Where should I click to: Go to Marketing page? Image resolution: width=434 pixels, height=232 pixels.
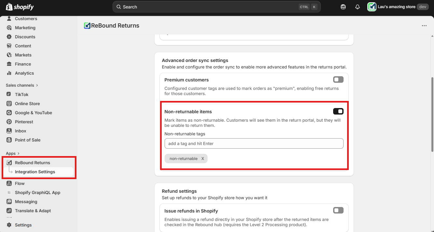click(x=25, y=28)
